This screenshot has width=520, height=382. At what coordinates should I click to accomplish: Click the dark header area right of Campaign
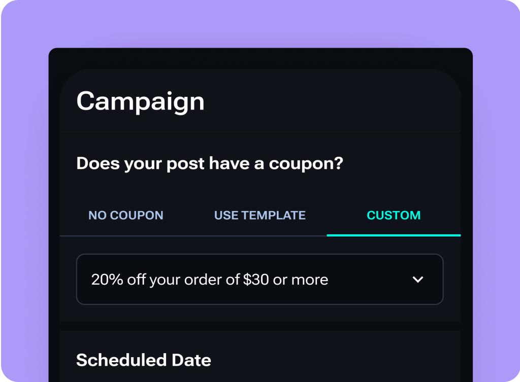(x=330, y=101)
